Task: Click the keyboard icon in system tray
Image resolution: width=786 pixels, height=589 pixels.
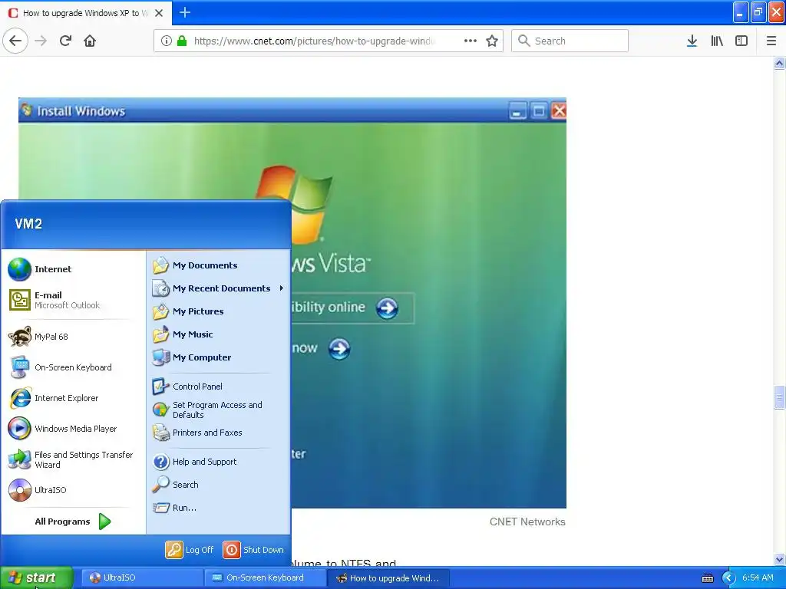Action: click(707, 578)
